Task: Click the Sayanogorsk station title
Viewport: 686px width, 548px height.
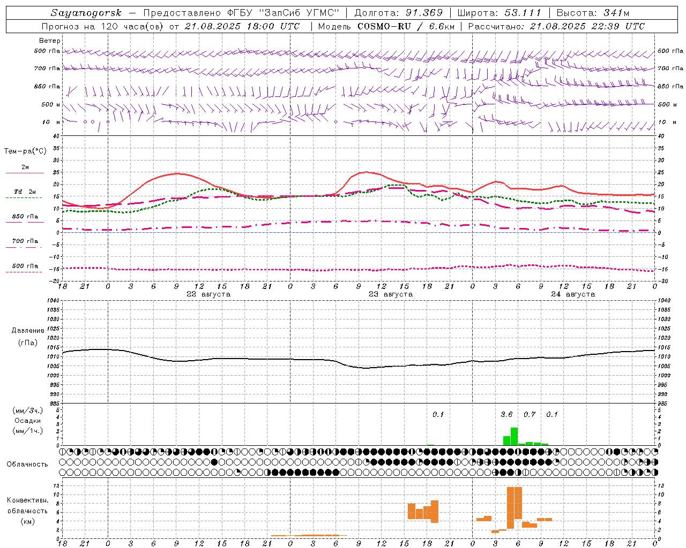Action: click(x=86, y=13)
